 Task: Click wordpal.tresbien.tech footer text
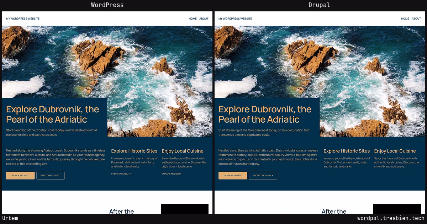click(391, 218)
